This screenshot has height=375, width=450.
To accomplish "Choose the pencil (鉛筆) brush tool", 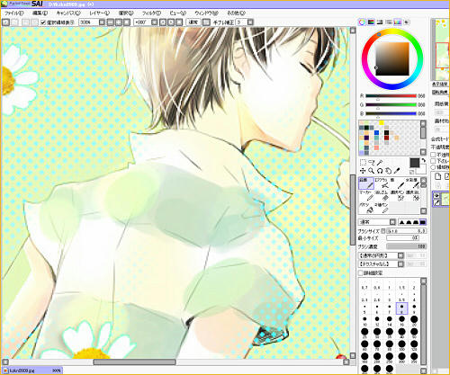I will (x=366, y=183).
